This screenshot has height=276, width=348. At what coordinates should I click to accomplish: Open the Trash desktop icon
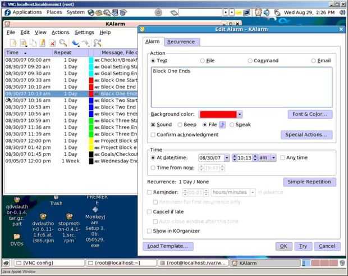56,201
